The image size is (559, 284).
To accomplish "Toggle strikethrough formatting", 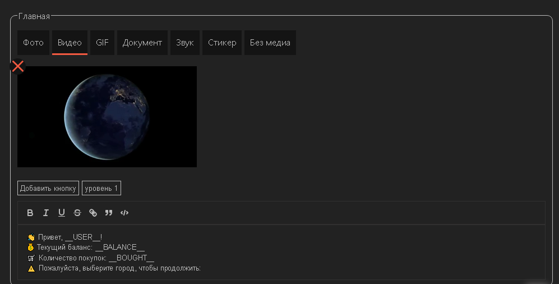I will (77, 213).
